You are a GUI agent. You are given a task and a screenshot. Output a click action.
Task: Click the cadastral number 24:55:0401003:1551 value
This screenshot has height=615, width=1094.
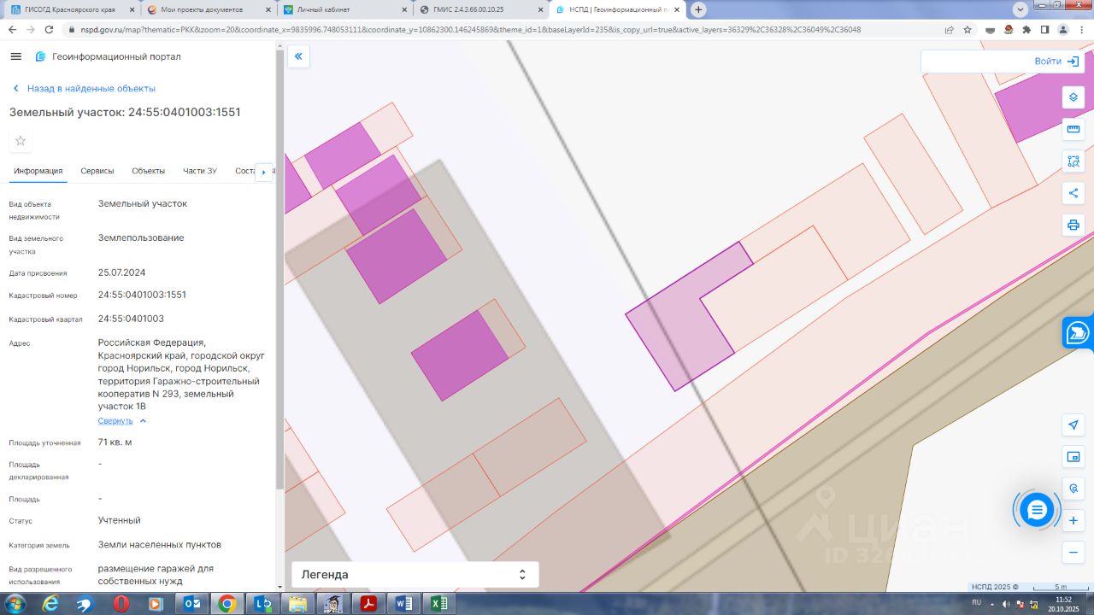(x=142, y=295)
